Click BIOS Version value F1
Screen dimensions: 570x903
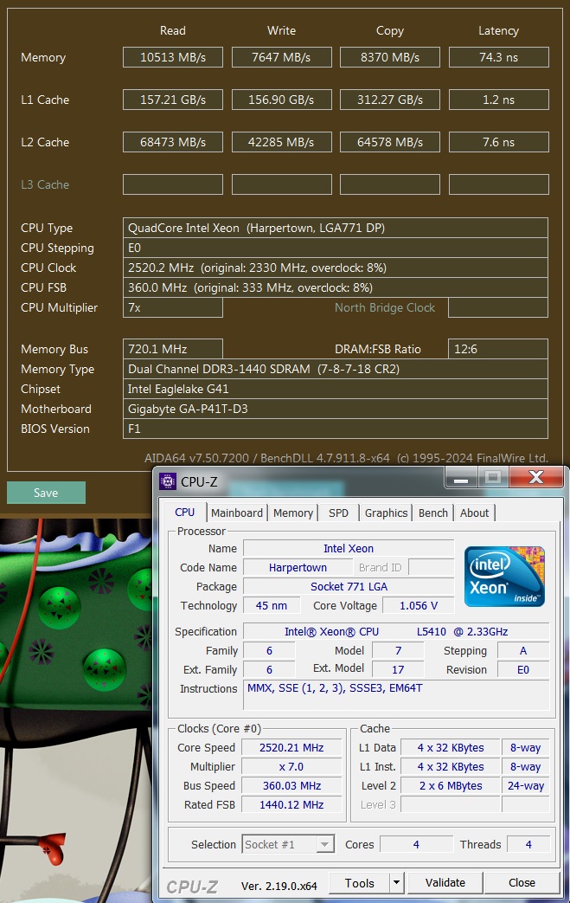coord(336,429)
